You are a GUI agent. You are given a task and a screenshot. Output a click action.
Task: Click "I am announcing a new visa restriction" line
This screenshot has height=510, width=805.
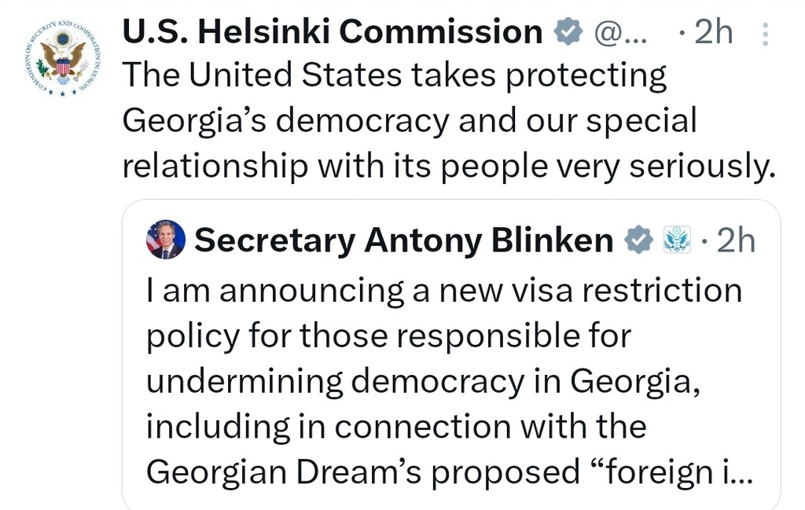(444, 290)
